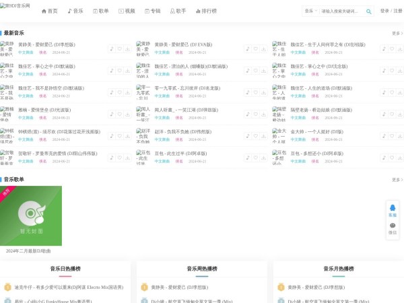404x303 pixels.
Task: Download 雅楠 - 爱情堡垒 (DJ光波版)
Action: (x=127, y=114)
